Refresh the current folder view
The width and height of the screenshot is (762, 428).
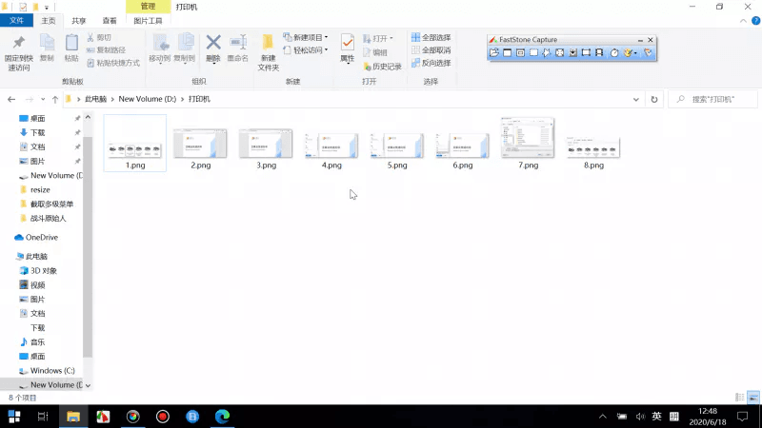click(x=654, y=99)
